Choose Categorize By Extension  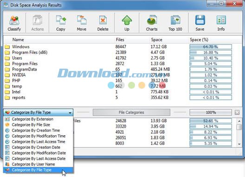[x=38, y=119]
